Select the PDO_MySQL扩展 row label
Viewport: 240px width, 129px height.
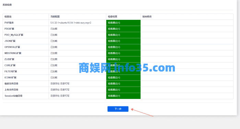pos(14,35)
